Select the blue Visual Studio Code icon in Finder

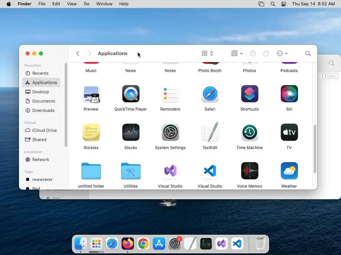210,171
